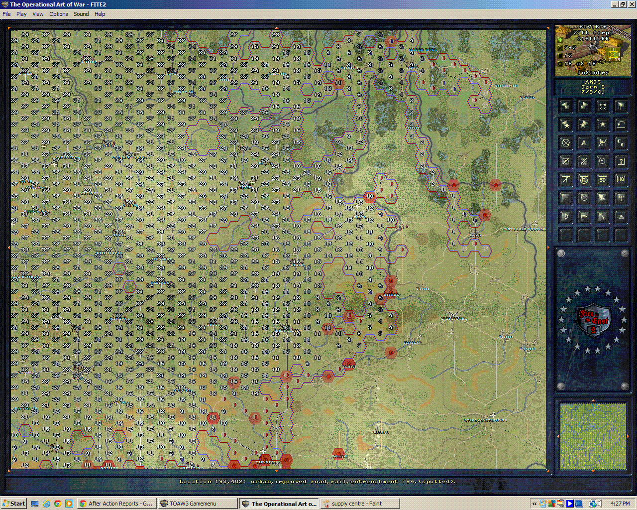This screenshot has width=637, height=510.
Task: Open the Play menu
Action: point(21,14)
